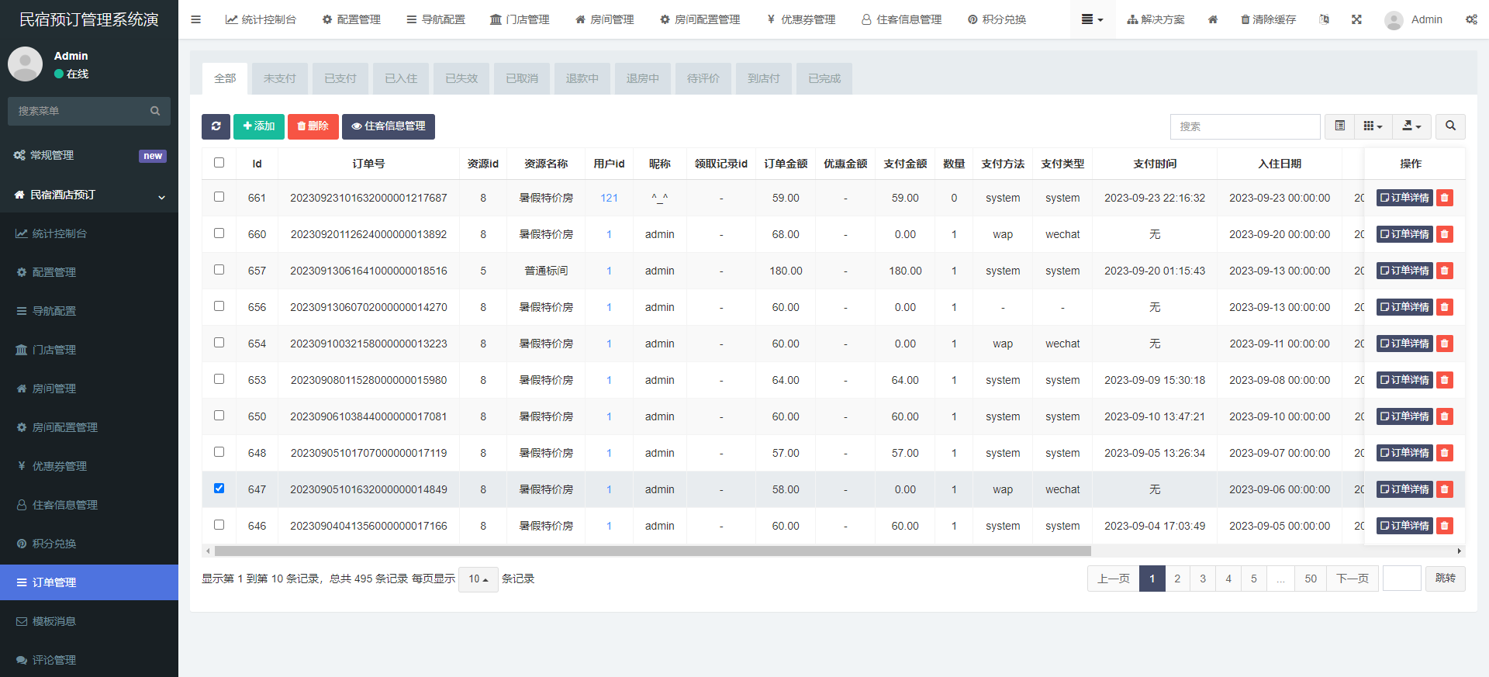Check the select-all checkbox in the header

(219, 163)
